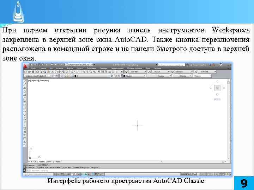The image size is (254, 190).
Task: Open the multileader style Standard dropdown
Action: [x=207, y=72]
